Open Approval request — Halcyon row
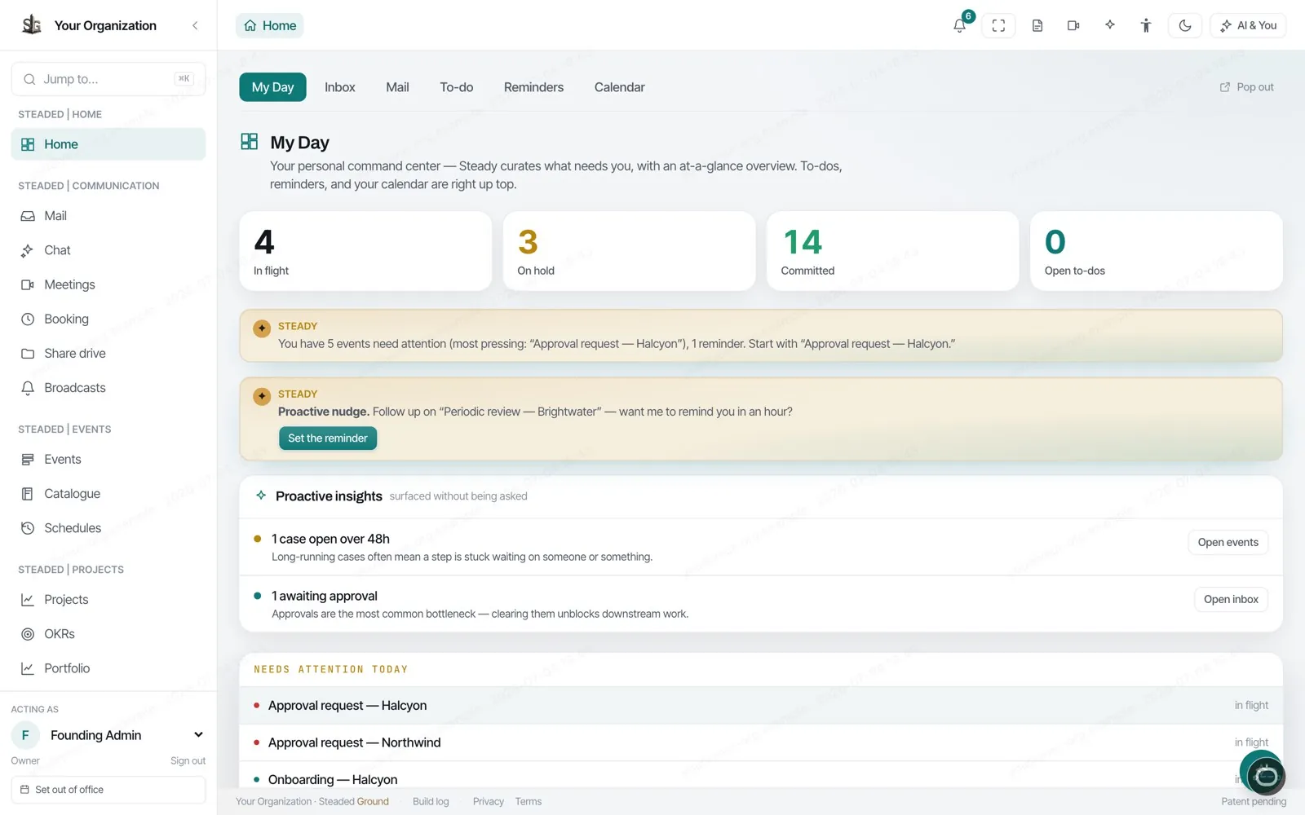 (x=760, y=706)
